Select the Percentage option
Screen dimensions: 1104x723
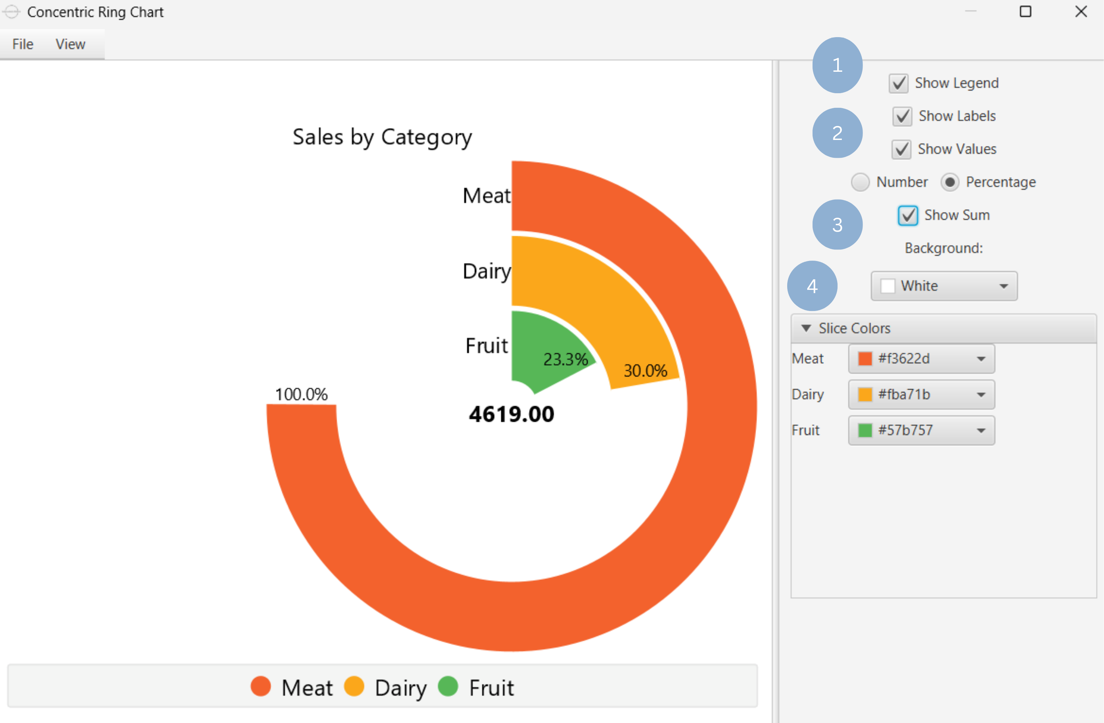click(950, 182)
